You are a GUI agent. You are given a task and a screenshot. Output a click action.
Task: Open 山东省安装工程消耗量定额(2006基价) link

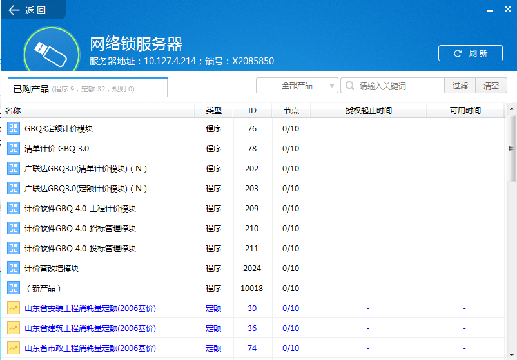click(90, 308)
